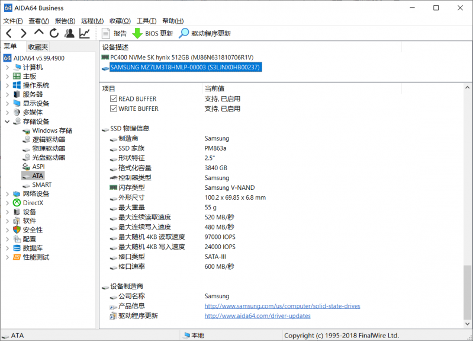473x341 pixels.
Task: Open the 文件(F) menu
Action: tap(13, 21)
